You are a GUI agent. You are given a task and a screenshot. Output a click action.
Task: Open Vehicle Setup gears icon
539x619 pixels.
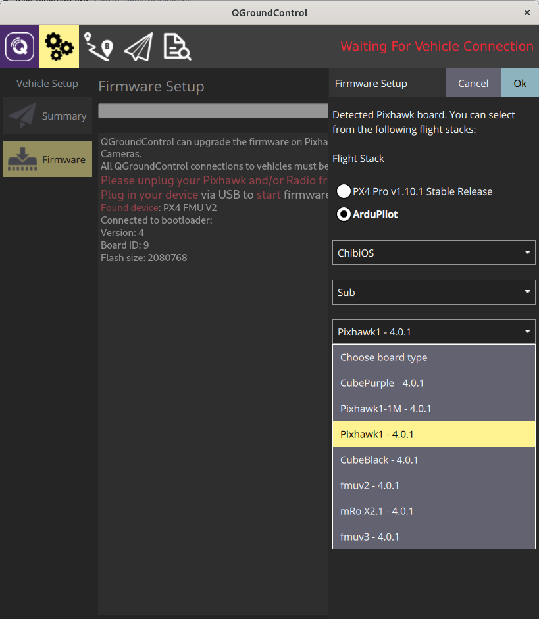(x=59, y=47)
